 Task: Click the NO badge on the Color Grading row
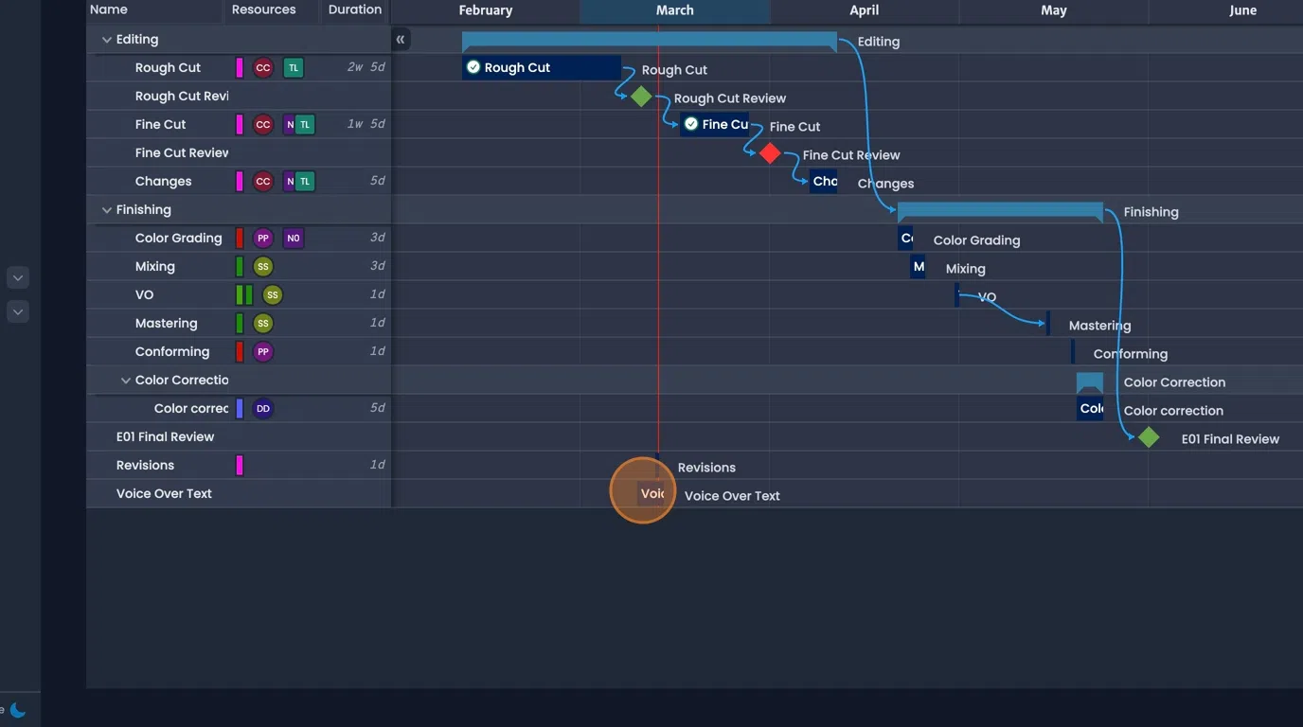click(293, 238)
